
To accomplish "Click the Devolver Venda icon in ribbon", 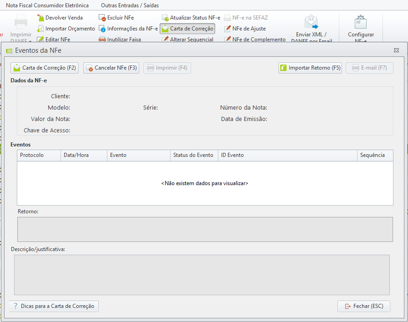I will [40, 18].
